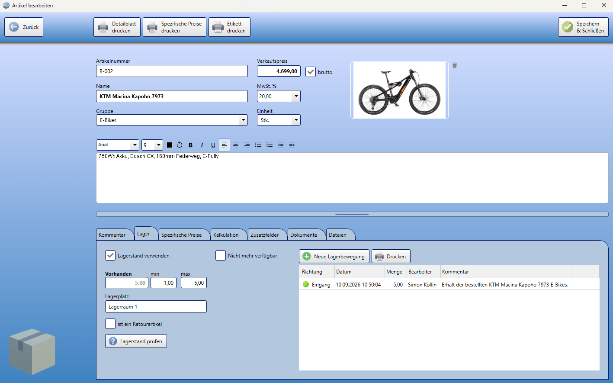
Task: Go back with the Zurück button
Action: pyautogui.click(x=24, y=27)
